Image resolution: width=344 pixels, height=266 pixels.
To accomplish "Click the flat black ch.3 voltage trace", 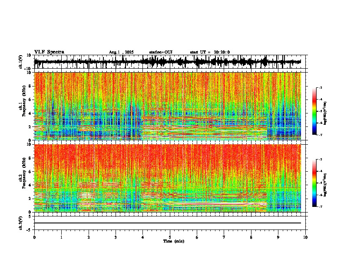I will coord(168,223).
